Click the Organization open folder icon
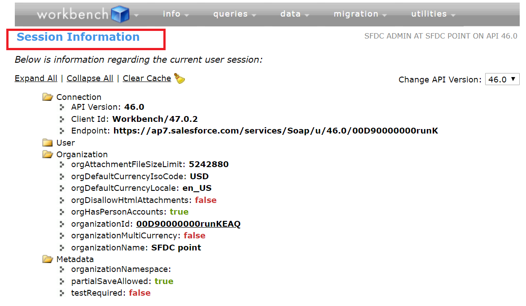Screen dimensions: 526x306 48,154
